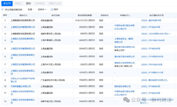Open 上海国正投资管理有限公司 link in row 2
The image size is (177, 107).
23,27
